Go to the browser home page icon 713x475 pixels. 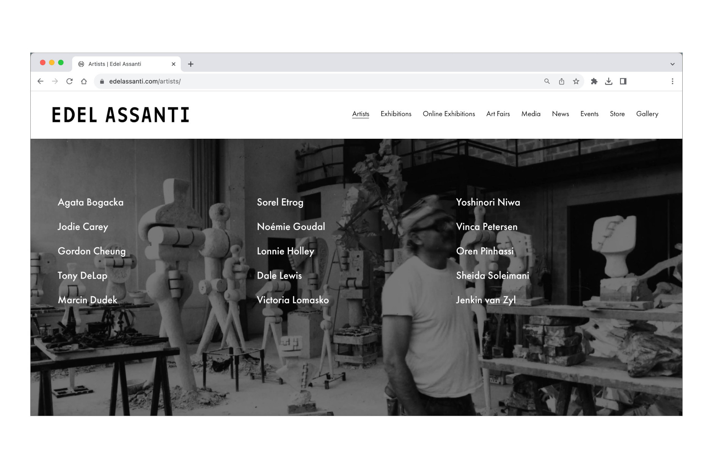click(84, 81)
